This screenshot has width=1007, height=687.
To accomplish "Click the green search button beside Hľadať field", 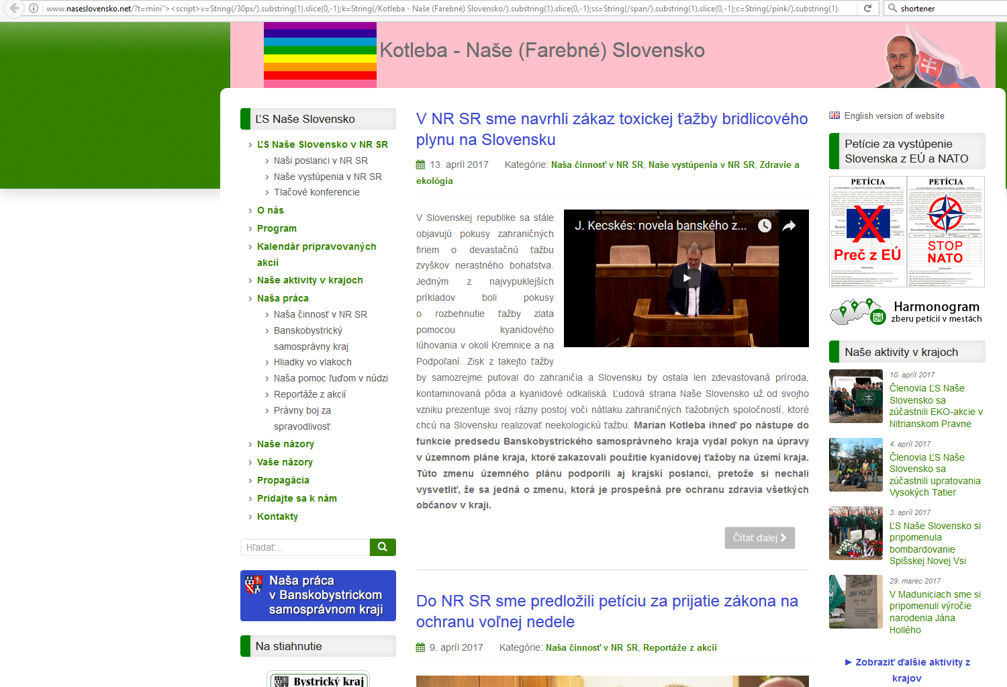I will pyautogui.click(x=383, y=547).
